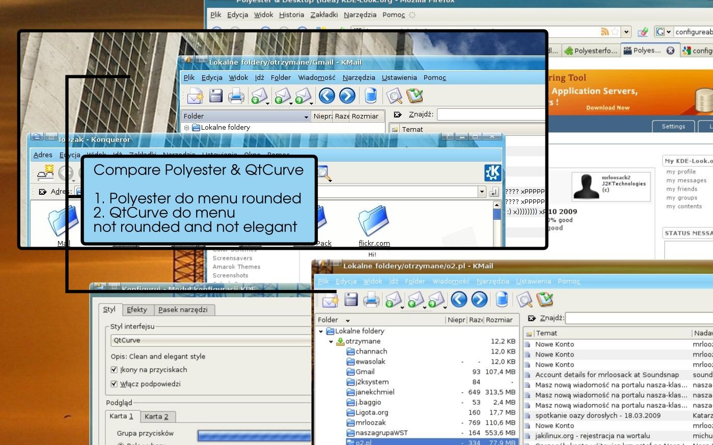713x445 pixels.
Task: Open the flickr.com folder in Konqueror
Action: point(374,226)
